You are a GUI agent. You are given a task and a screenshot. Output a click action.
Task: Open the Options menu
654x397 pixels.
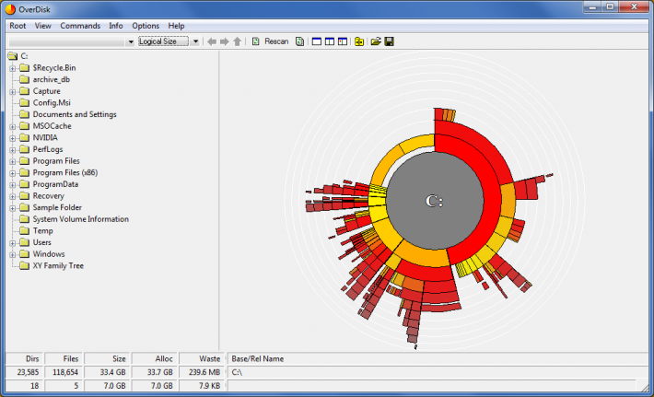pos(146,26)
